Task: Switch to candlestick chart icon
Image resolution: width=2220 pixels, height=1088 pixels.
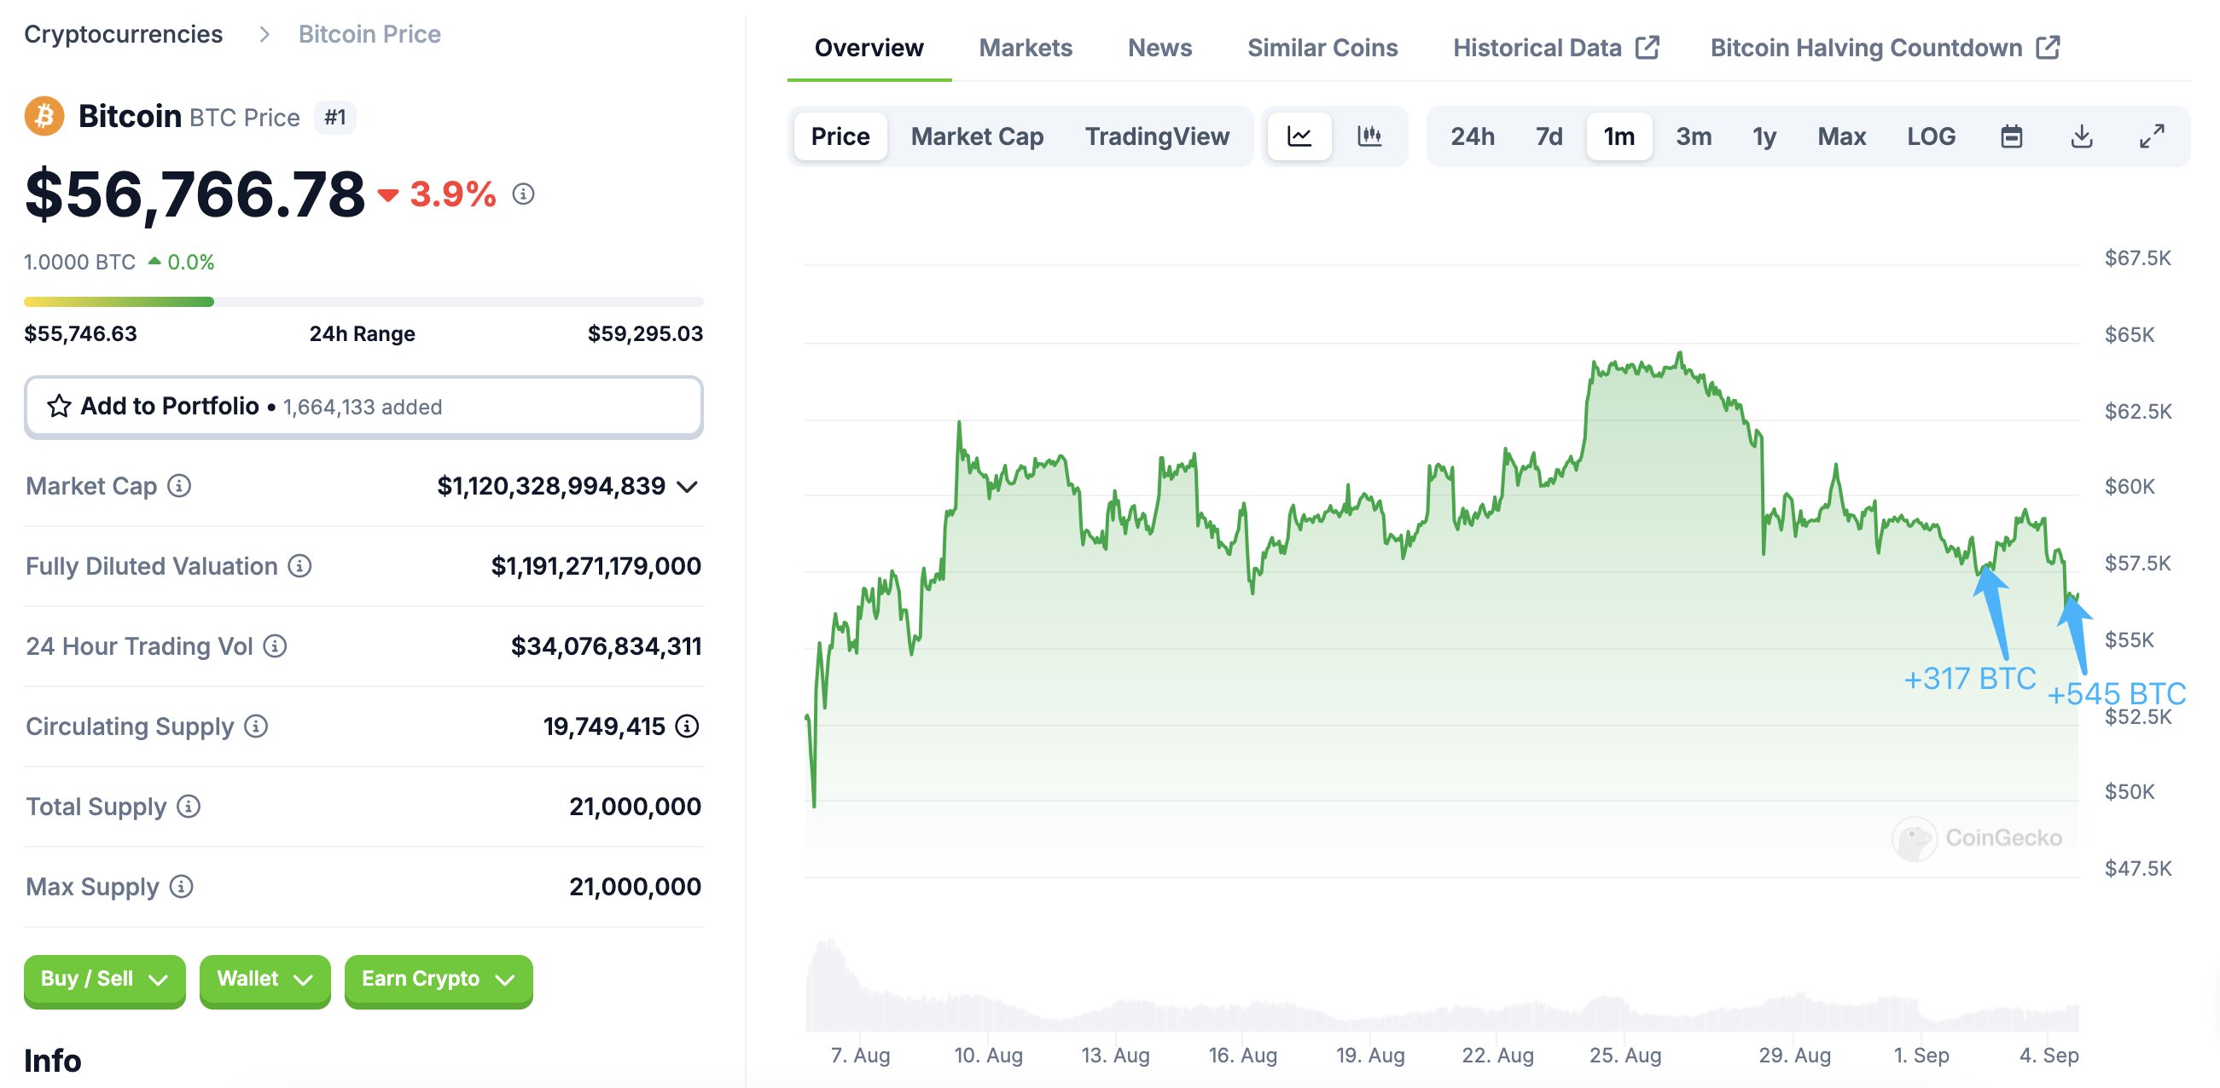Action: (1369, 136)
